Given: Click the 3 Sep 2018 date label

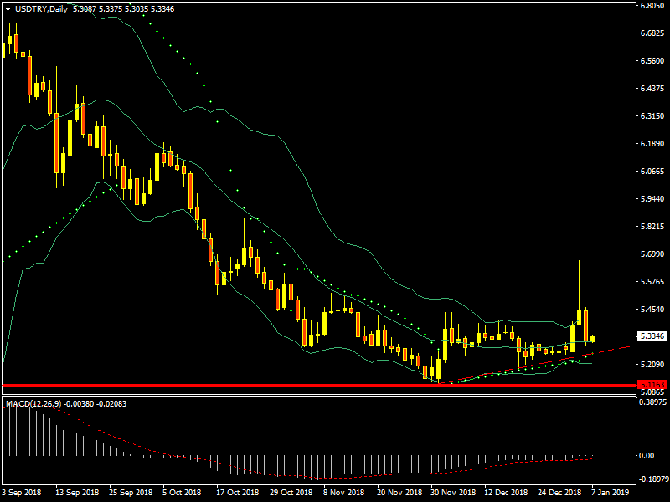Looking at the screenshot, I should [x=22, y=492].
